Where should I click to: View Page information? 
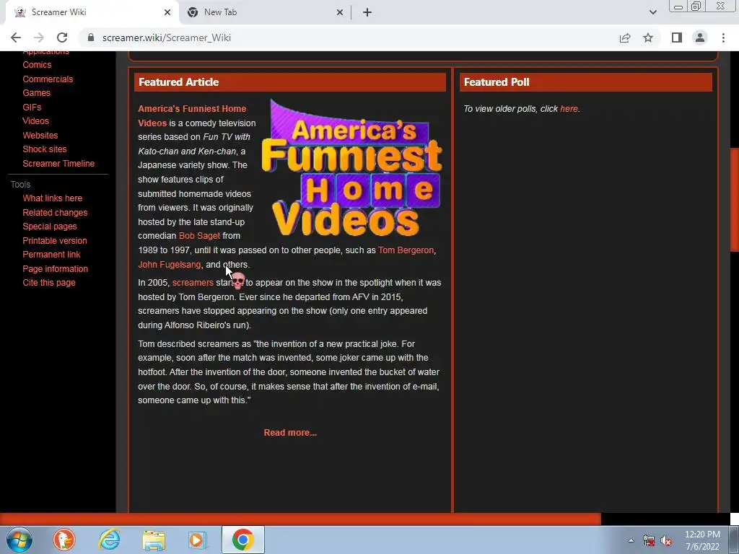pyautogui.click(x=55, y=269)
